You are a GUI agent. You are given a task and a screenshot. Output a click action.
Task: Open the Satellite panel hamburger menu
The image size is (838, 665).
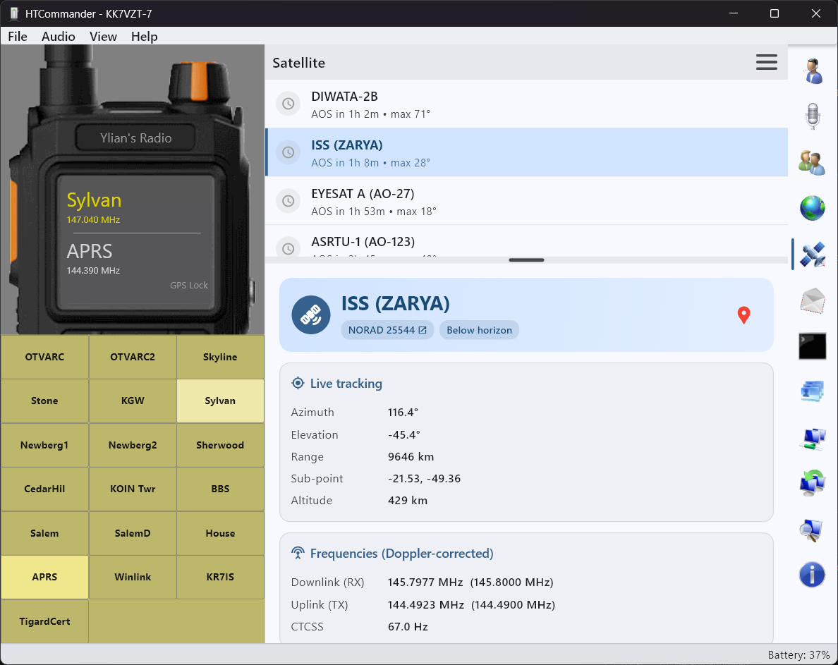pyautogui.click(x=766, y=63)
